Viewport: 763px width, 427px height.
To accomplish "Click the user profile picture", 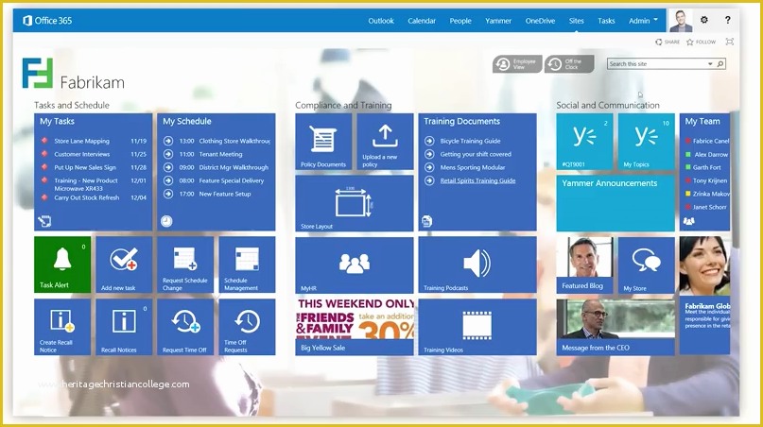I will pyautogui.click(x=681, y=21).
